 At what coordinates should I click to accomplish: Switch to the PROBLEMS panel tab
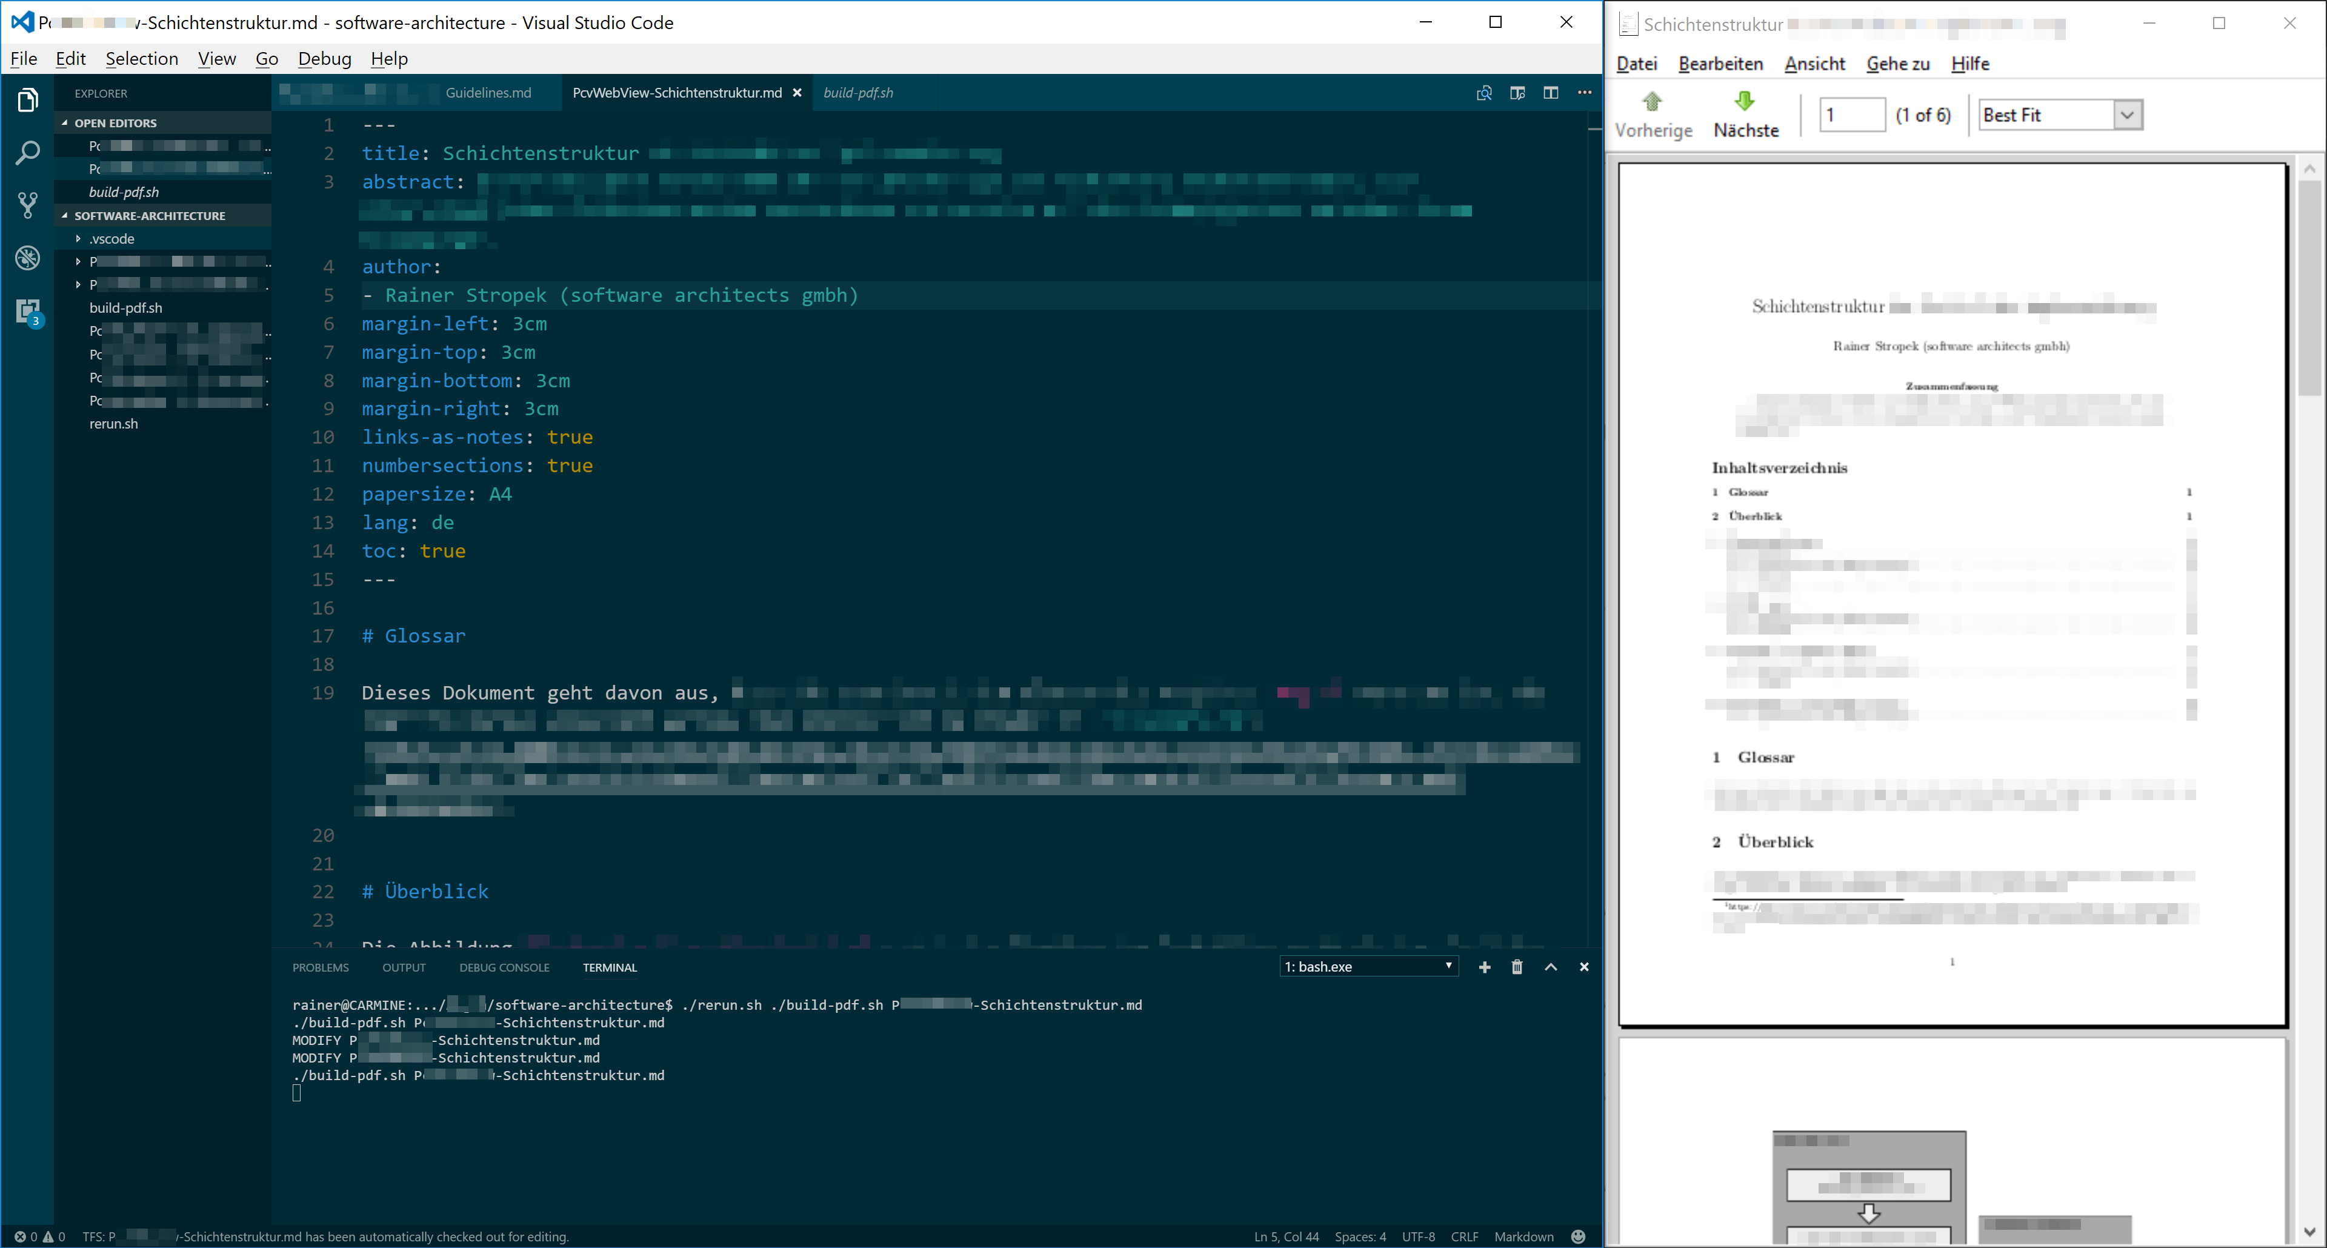tap(321, 967)
